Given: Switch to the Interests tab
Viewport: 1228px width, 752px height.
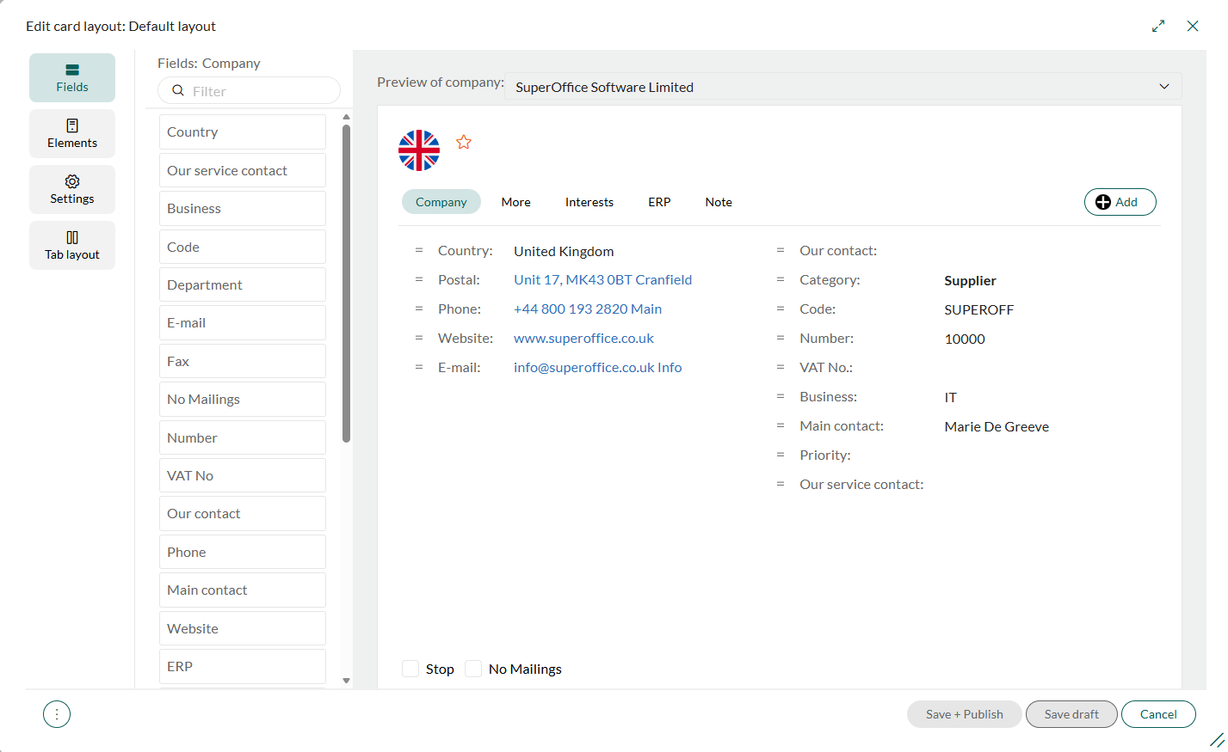Looking at the screenshot, I should pos(589,202).
